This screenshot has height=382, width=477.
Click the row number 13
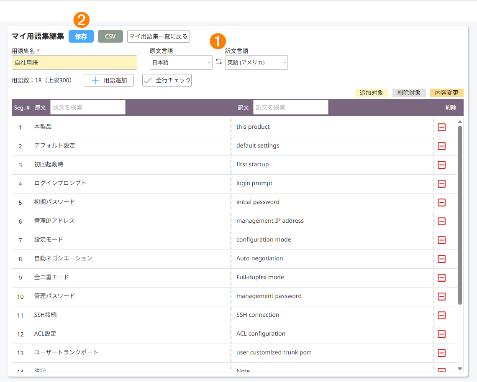point(21,354)
